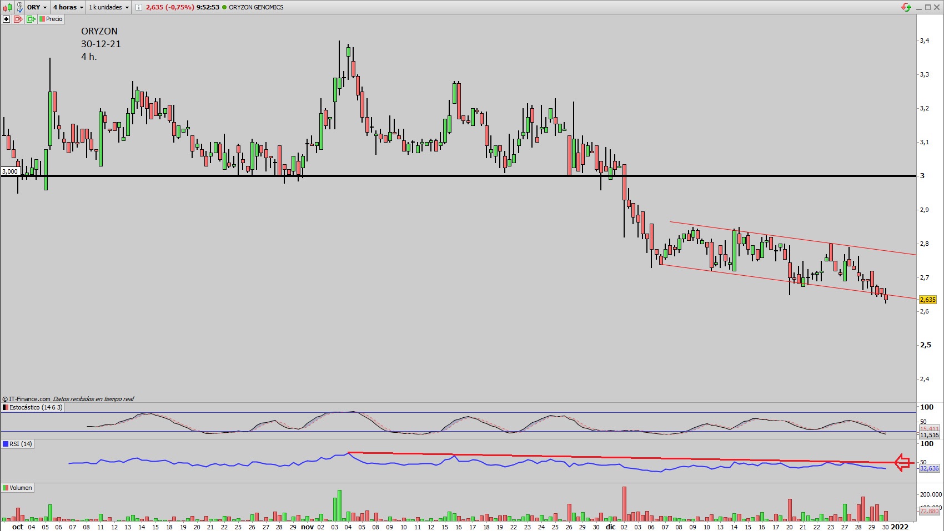Open the ORY ticker dropdown
Screen dimensions: 944x531
(37, 7)
